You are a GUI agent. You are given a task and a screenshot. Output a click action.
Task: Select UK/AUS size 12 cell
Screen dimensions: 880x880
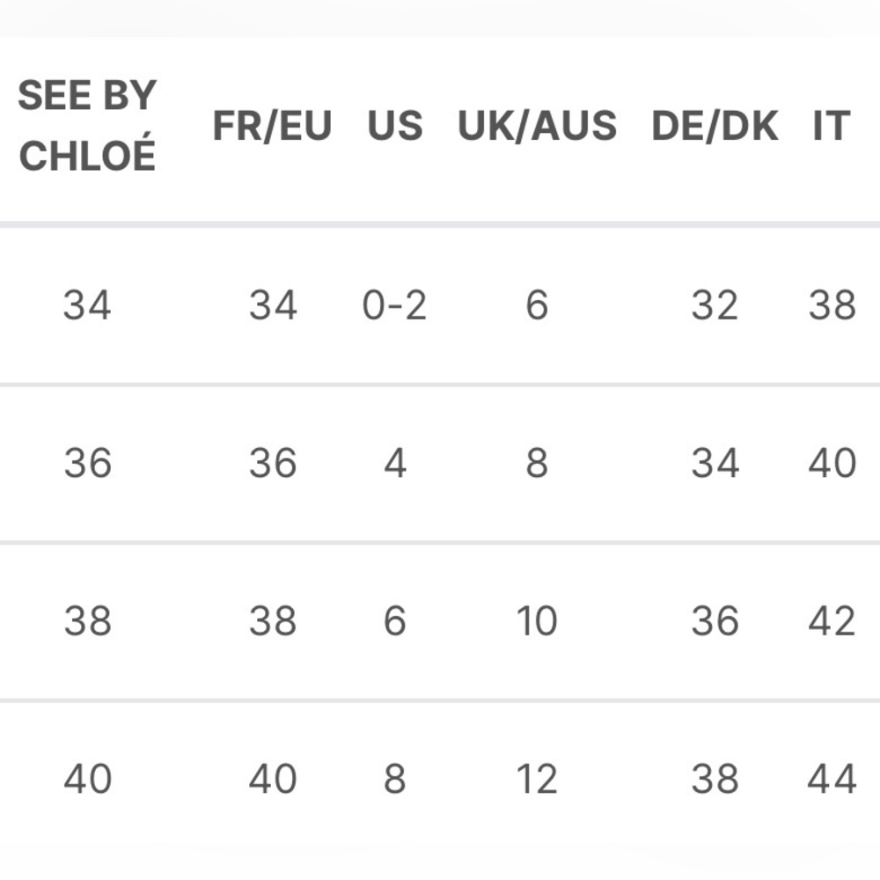pos(537,779)
